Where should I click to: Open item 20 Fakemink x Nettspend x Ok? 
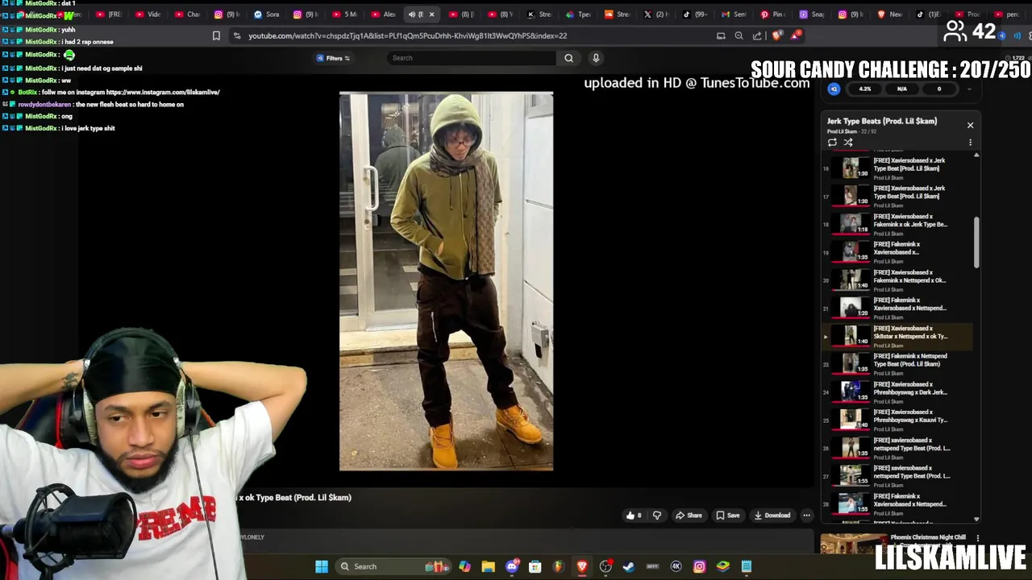pos(897,280)
